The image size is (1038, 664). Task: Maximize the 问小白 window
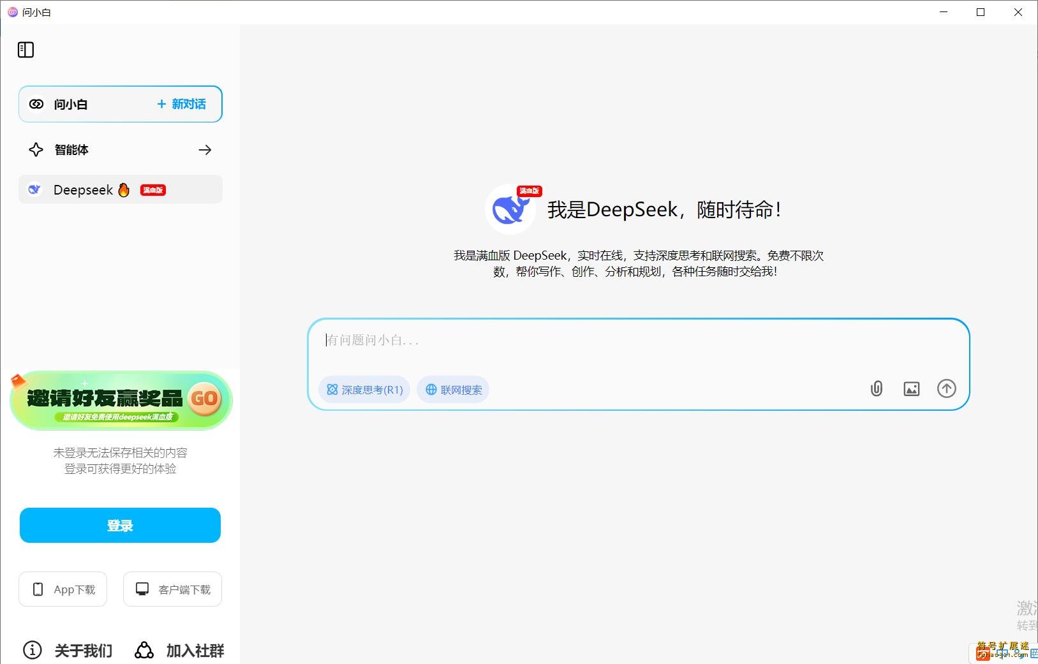[981, 12]
